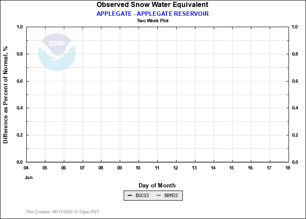Click the 'Two Week Plot' label
The width and height of the screenshot is (306, 219).
153,21
